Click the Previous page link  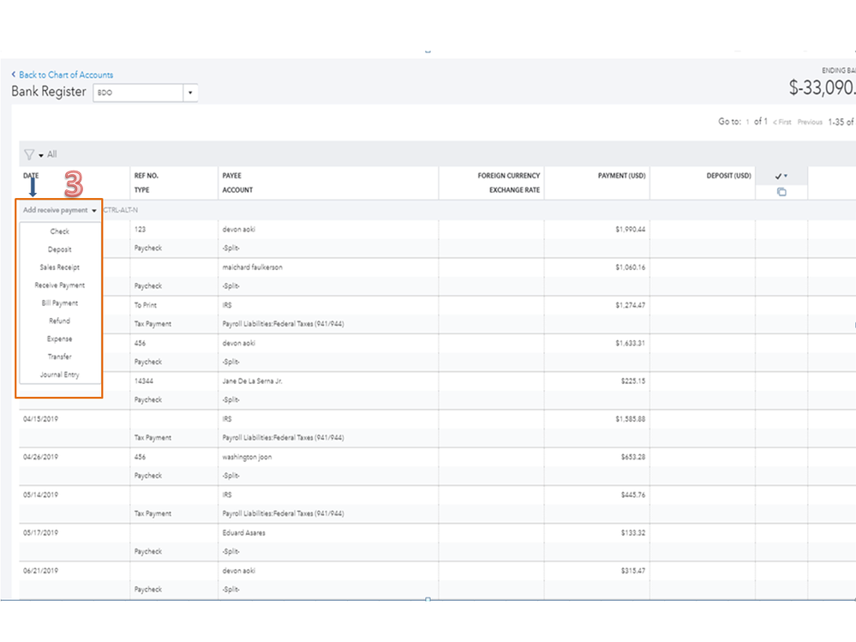(810, 122)
